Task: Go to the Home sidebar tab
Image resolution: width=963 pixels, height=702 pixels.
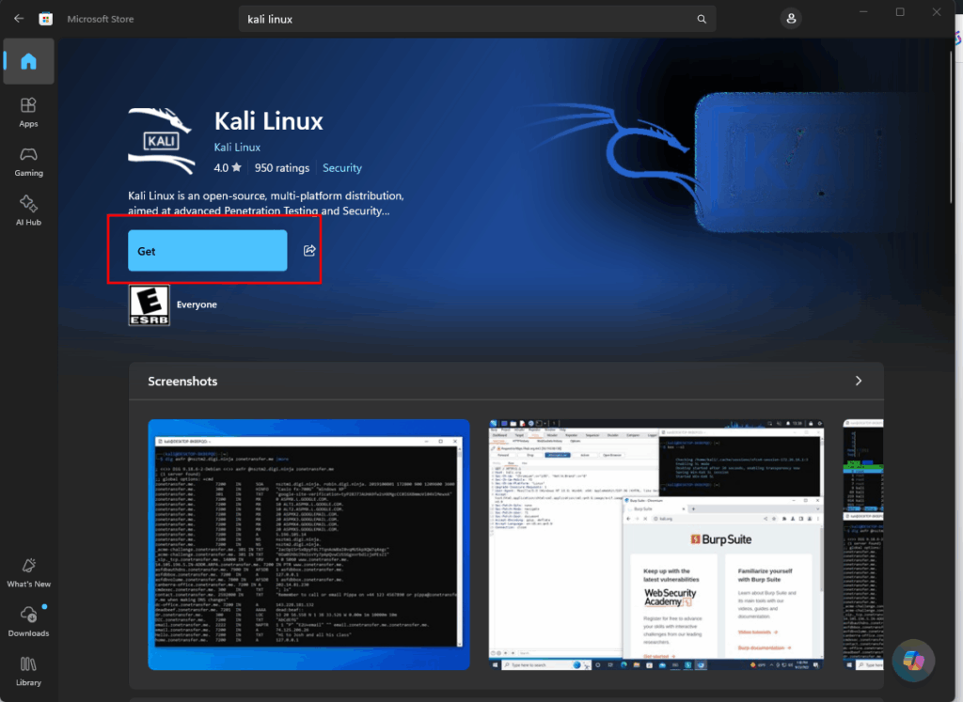Action: tap(29, 61)
